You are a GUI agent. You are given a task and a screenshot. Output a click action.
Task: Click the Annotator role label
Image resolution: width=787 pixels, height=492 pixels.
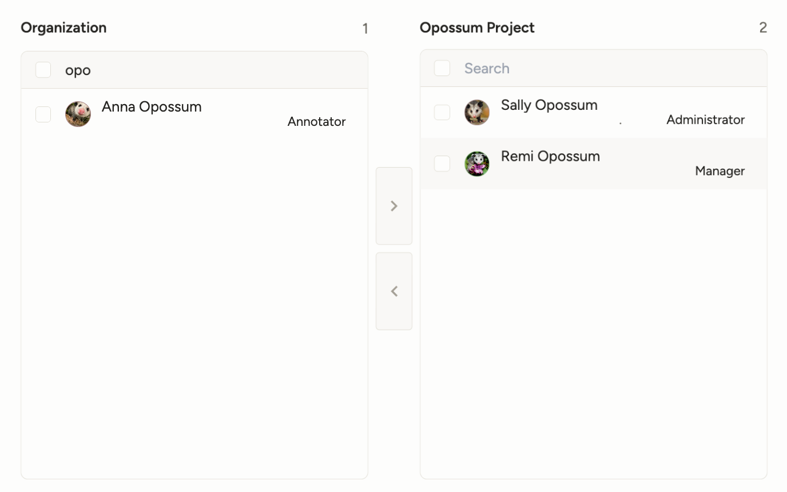click(x=316, y=122)
